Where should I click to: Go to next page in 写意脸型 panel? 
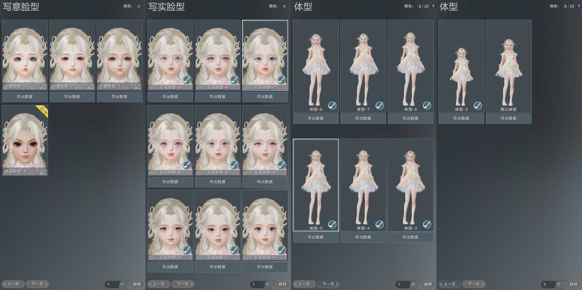[x=37, y=284]
